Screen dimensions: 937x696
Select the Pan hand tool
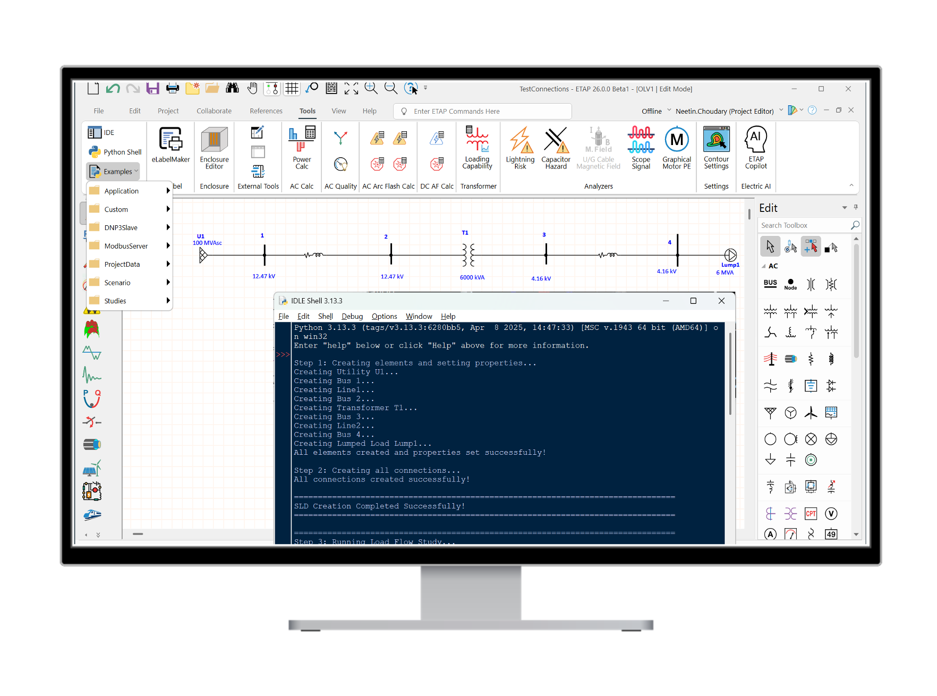252,88
